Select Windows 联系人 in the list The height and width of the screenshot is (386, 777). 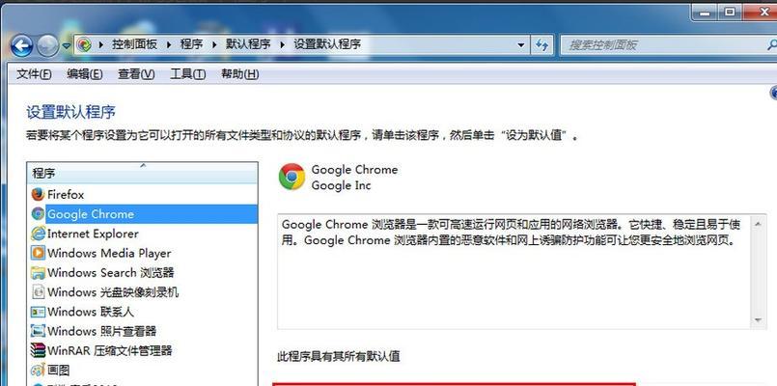click(x=143, y=312)
